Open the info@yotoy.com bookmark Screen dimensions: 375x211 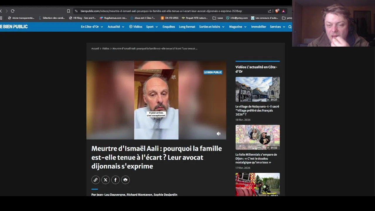pos(237,18)
